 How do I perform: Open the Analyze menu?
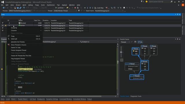click(64, 5)
